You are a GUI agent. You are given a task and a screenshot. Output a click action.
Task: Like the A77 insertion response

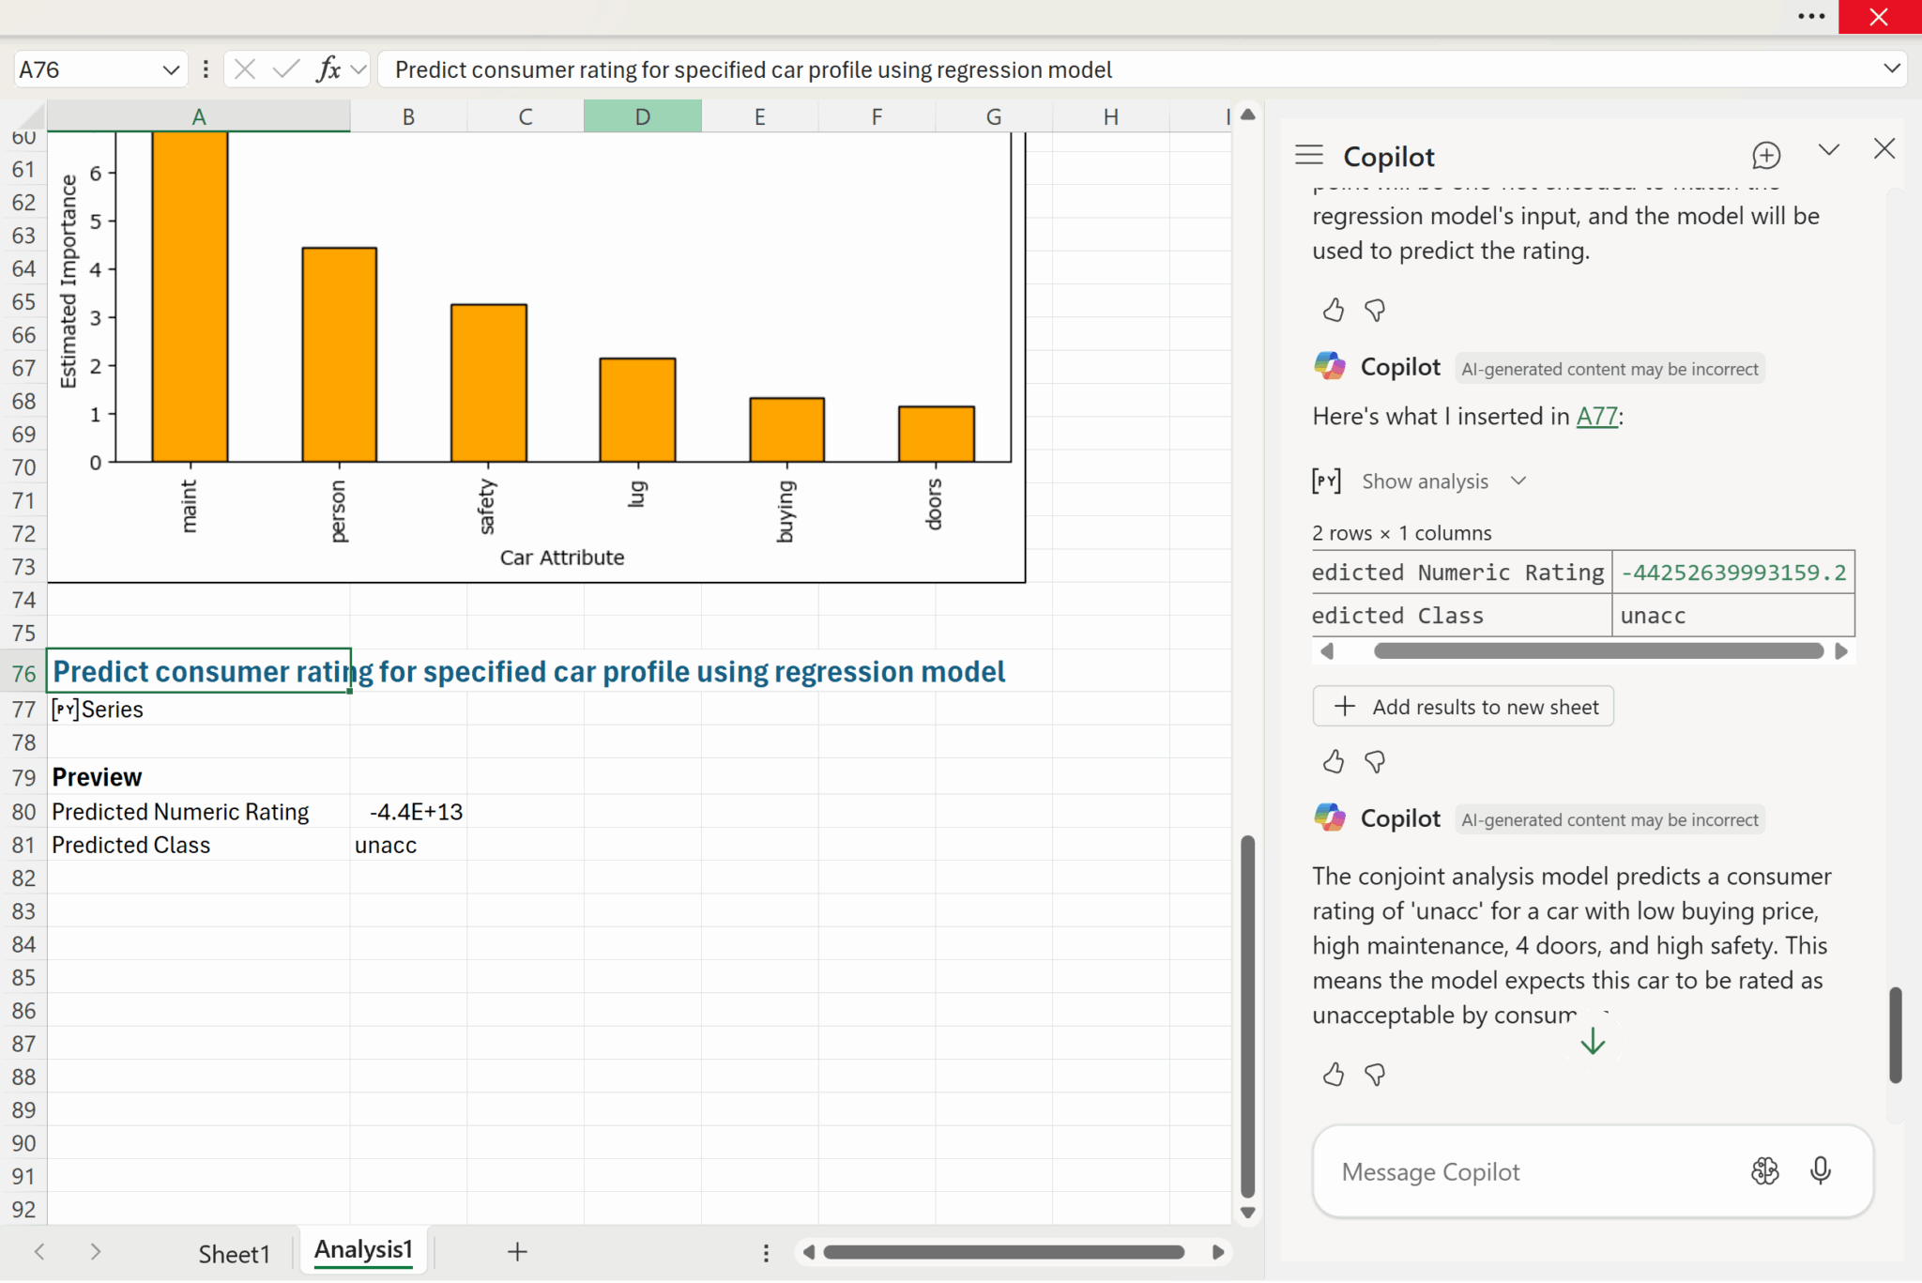1333,761
